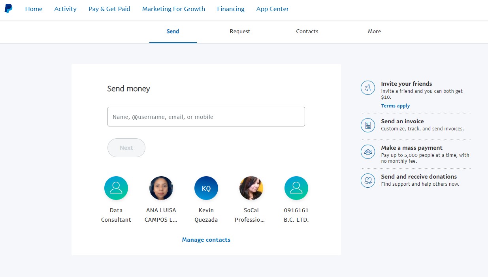Open the More tab

pyautogui.click(x=374, y=31)
